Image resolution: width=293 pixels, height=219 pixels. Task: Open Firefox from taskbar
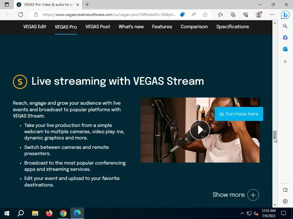(x=49, y=213)
